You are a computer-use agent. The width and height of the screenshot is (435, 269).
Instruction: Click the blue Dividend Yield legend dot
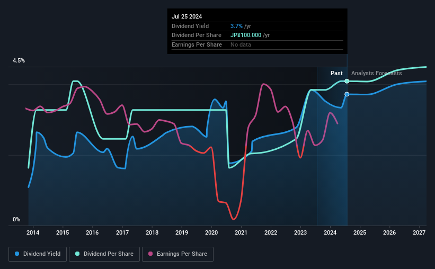[x=17, y=254]
